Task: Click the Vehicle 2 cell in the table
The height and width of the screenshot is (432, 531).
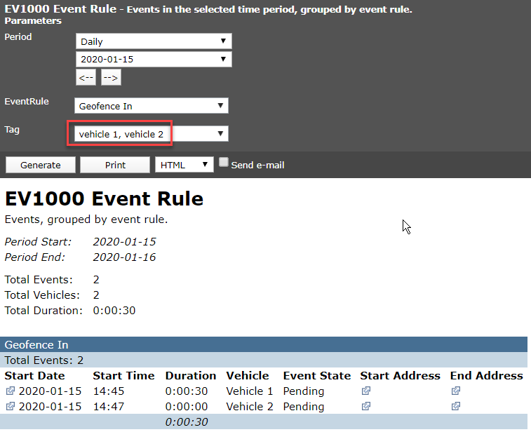Action: coord(250,406)
